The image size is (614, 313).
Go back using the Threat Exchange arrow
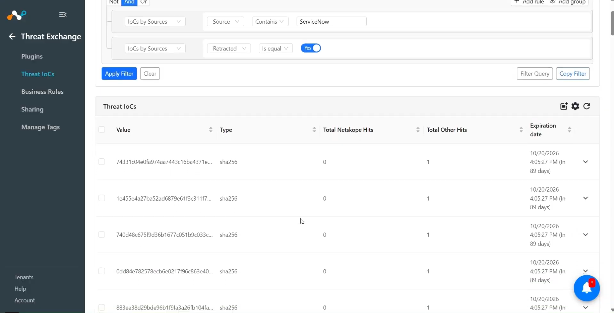[12, 36]
